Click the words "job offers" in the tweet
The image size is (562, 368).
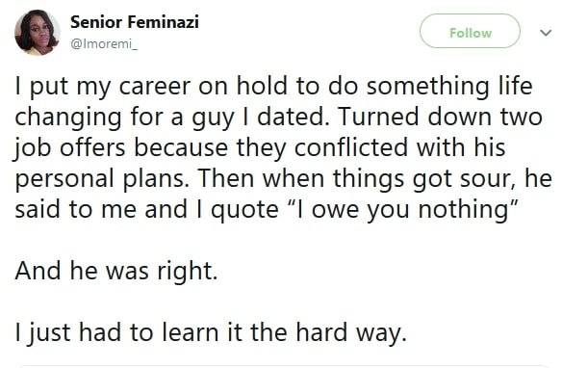70,147
